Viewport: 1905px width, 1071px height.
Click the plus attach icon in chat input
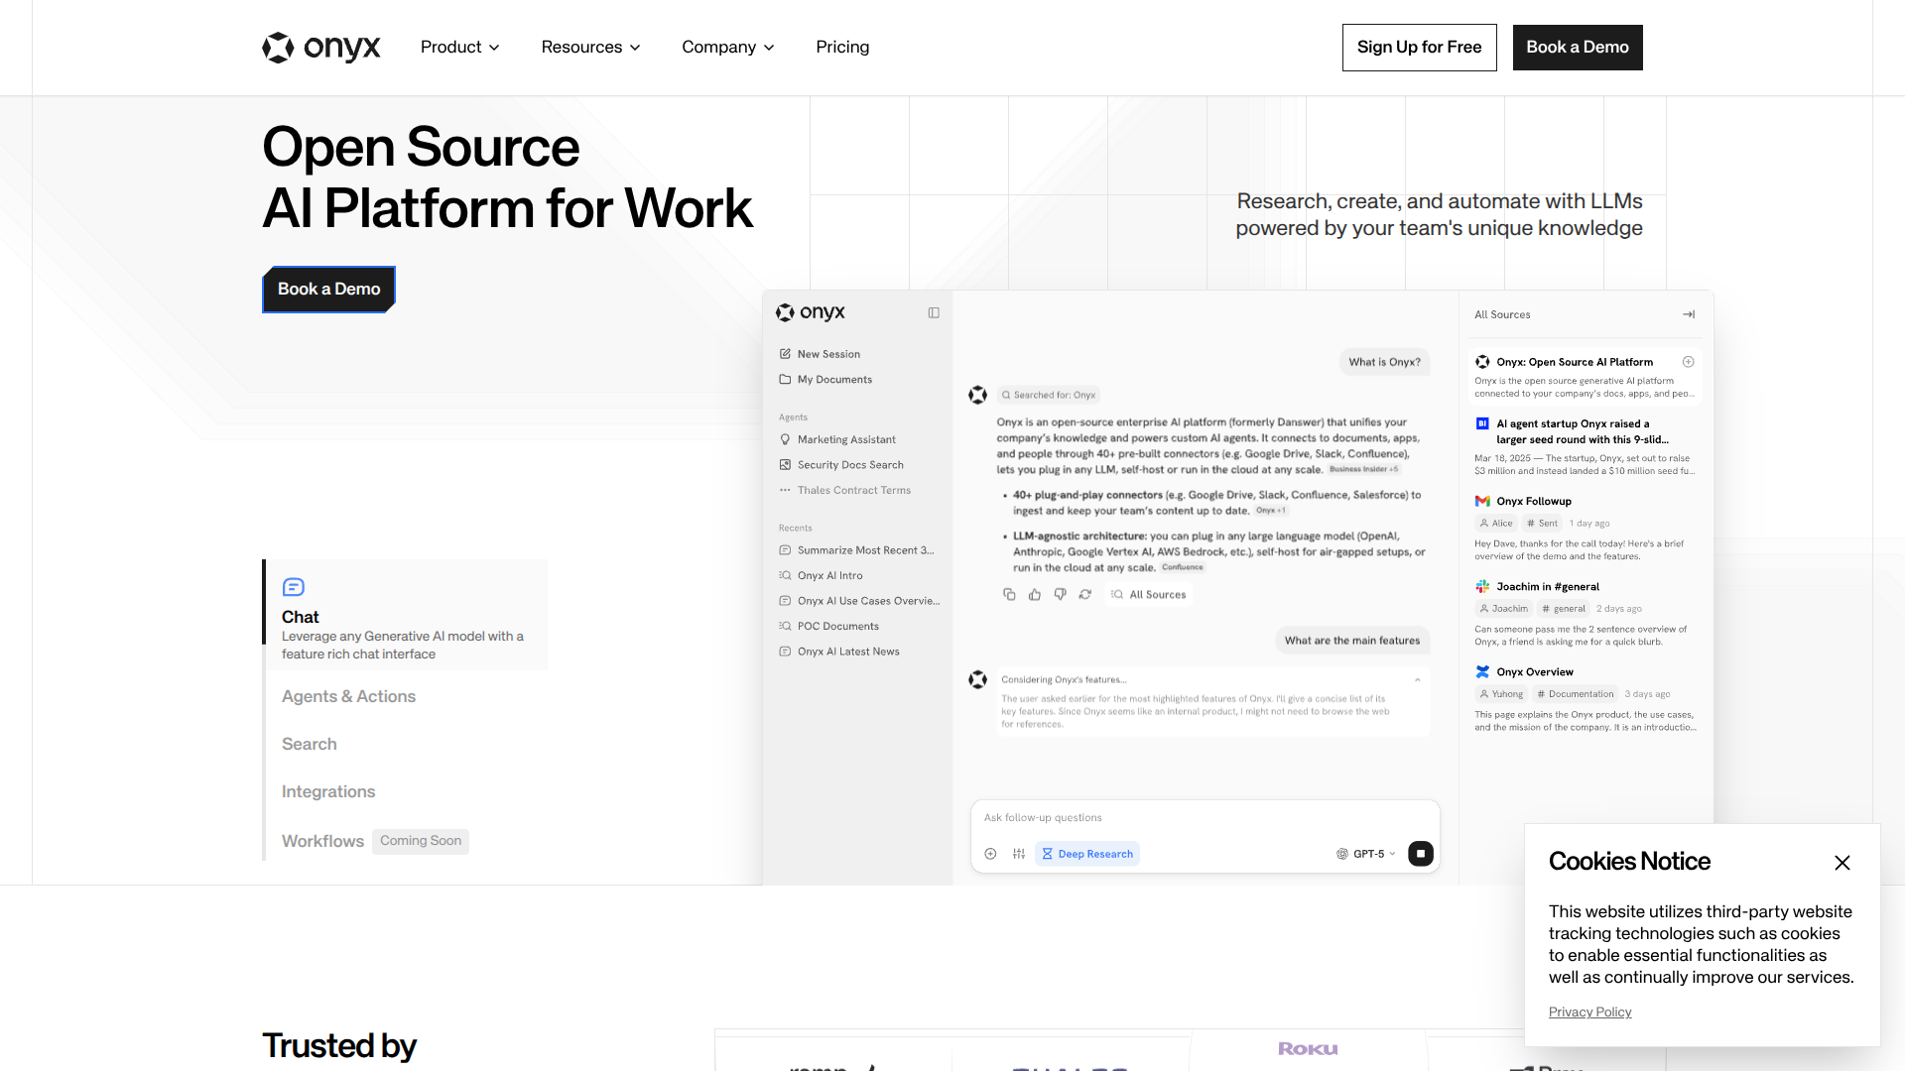tap(990, 854)
